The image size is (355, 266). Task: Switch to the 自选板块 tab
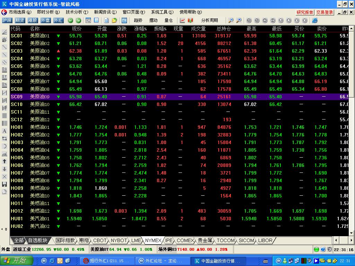pyautogui.click(x=37, y=240)
